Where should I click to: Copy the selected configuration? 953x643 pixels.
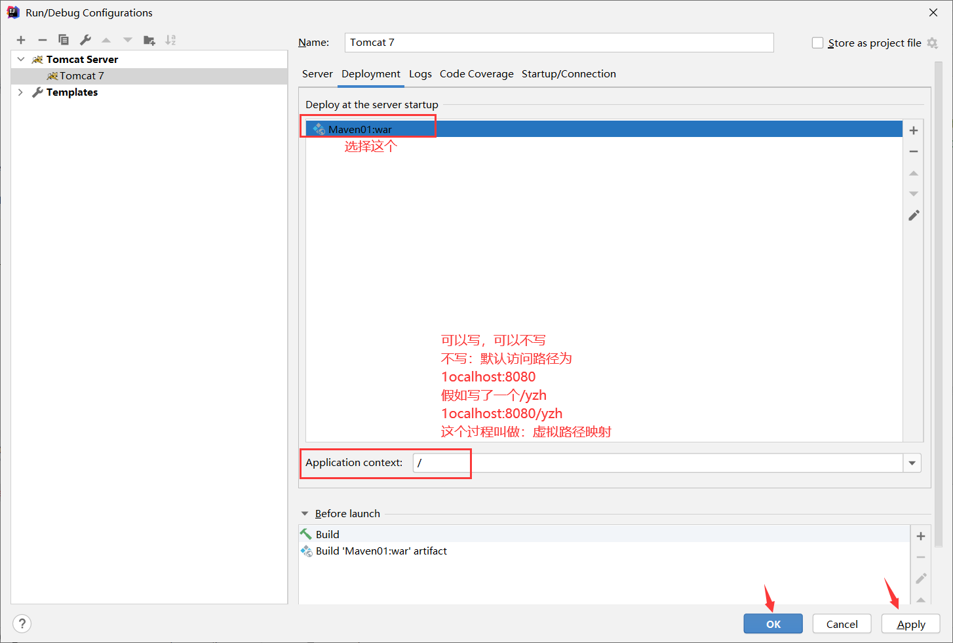pyautogui.click(x=64, y=40)
